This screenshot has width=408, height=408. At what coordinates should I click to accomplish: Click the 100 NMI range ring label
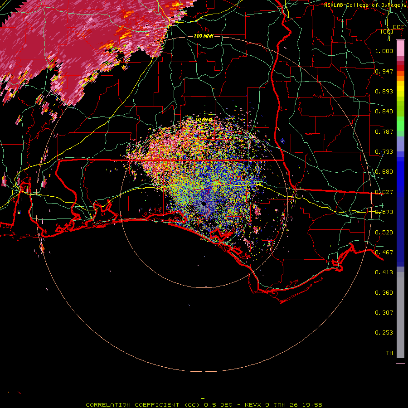(204, 36)
